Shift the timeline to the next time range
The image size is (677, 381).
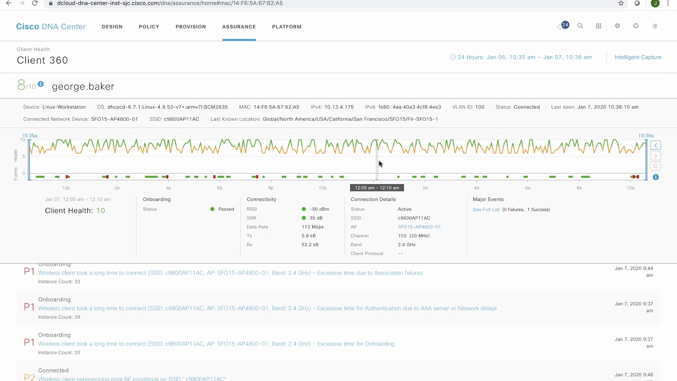pos(656,156)
